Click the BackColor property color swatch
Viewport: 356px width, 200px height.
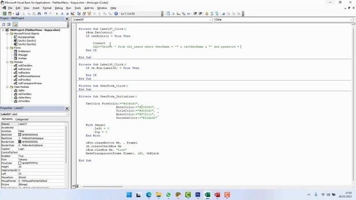(20, 134)
